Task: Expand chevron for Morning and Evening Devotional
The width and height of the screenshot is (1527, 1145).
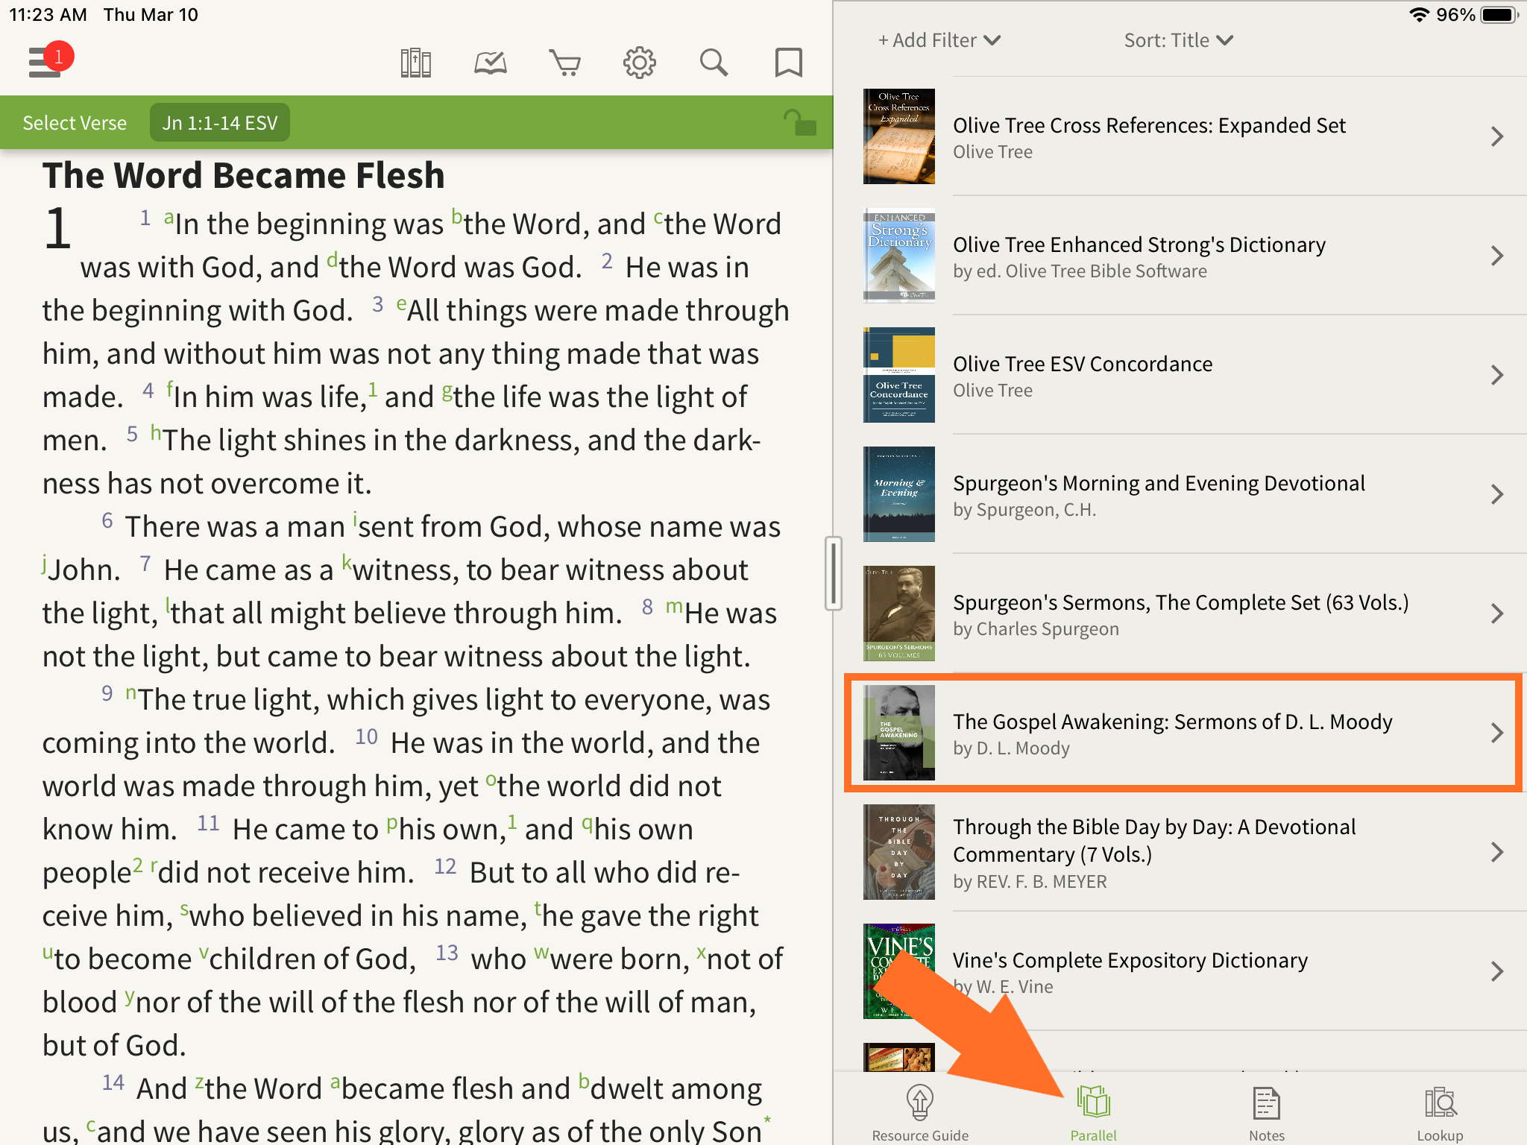Action: point(1496,494)
